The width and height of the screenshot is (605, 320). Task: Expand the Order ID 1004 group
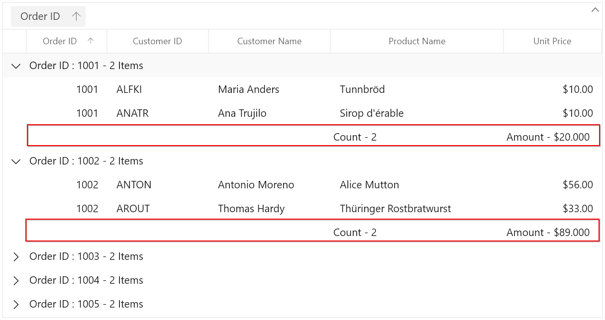coord(16,280)
